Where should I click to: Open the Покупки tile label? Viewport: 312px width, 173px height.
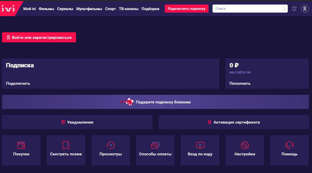[x=21, y=154]
